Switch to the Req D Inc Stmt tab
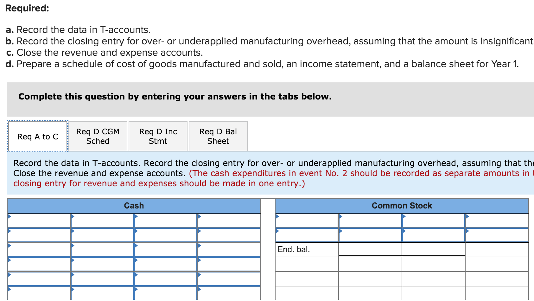Image resolution: width=534 pixels, height=301 pixels. pos(158,136)
